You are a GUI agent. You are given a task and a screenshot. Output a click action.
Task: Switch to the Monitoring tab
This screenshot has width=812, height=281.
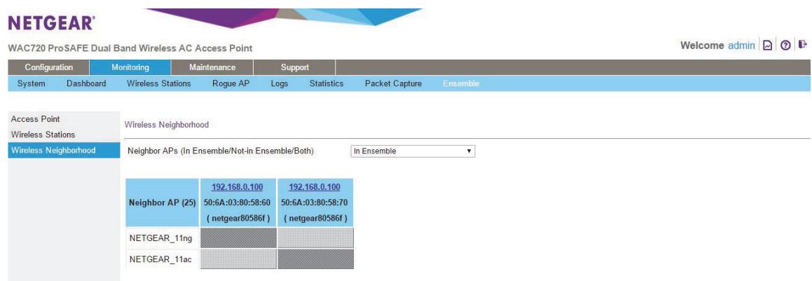point(130,67)
